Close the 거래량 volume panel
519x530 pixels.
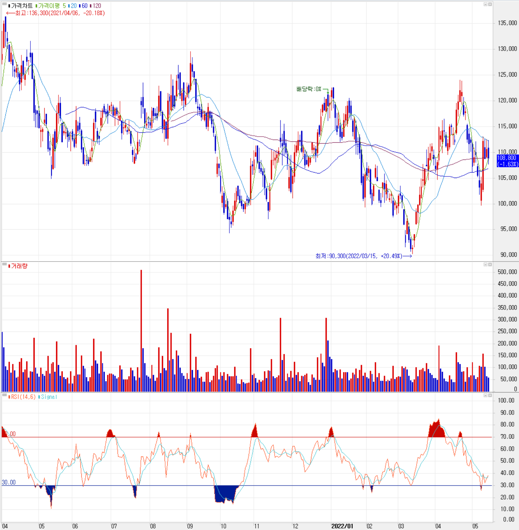(490, 265)
